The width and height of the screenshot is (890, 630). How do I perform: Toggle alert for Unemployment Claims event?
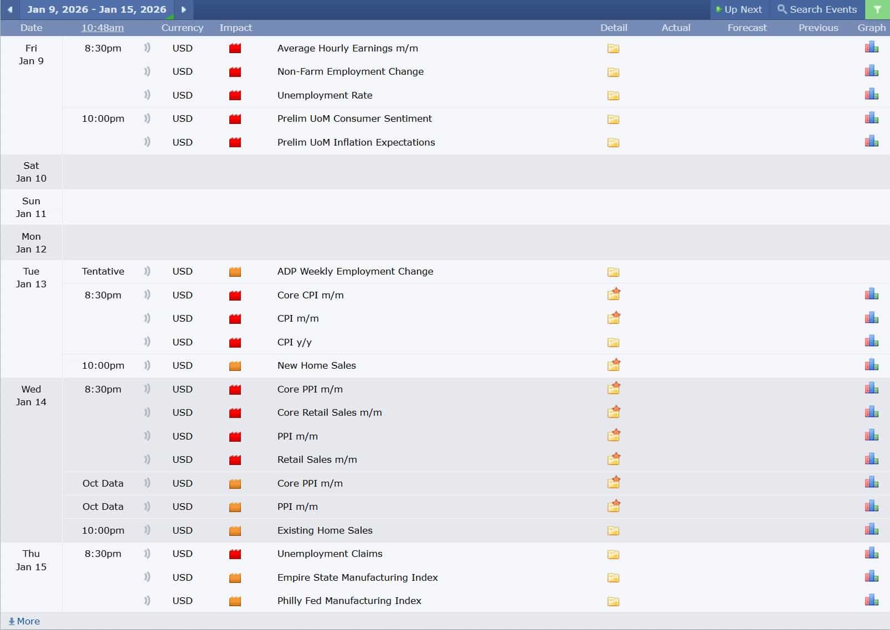tap(147, 554)
